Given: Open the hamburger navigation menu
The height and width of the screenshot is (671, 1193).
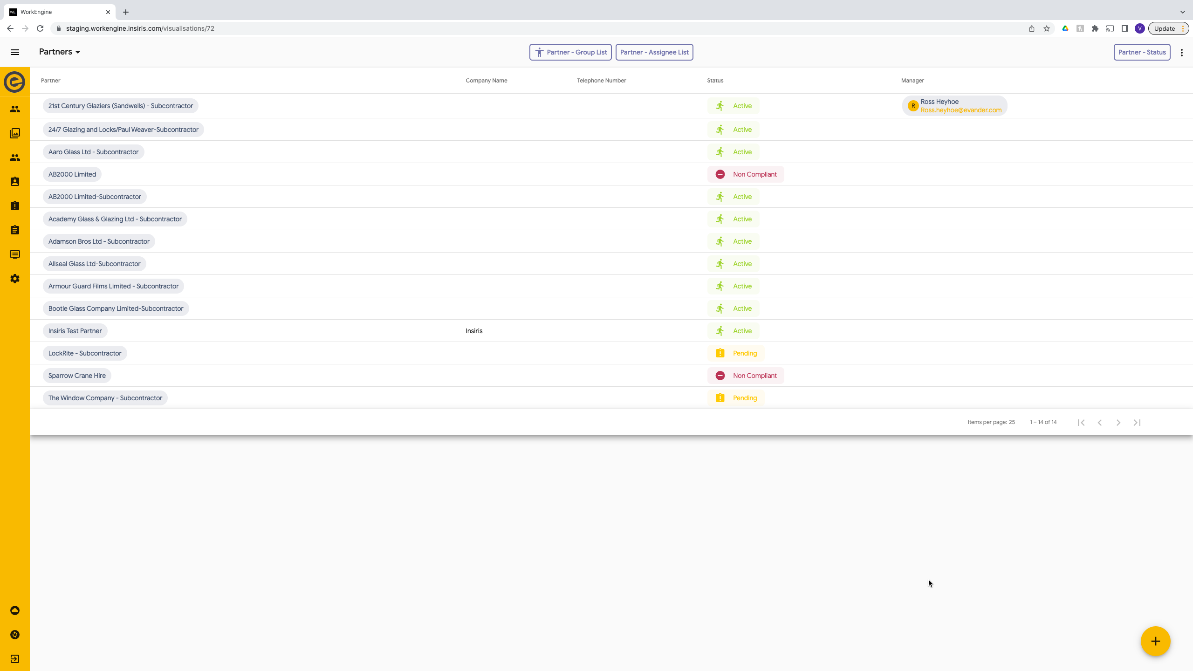Looking at the screenshot, I should click(x=15, y=52).
